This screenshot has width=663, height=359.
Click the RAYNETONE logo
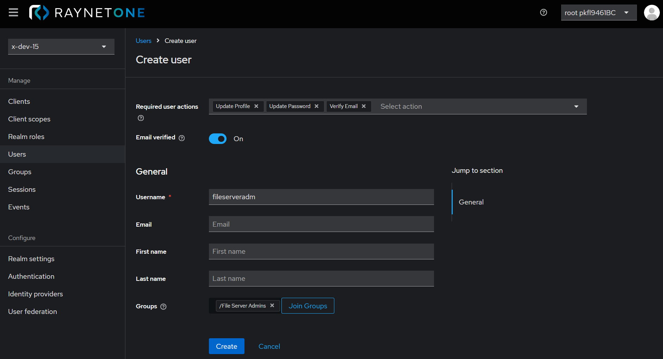click(87, 12)
